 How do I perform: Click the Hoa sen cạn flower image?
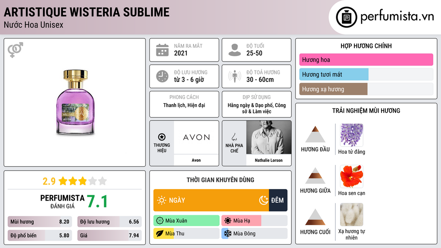click(x=351, y=176)
